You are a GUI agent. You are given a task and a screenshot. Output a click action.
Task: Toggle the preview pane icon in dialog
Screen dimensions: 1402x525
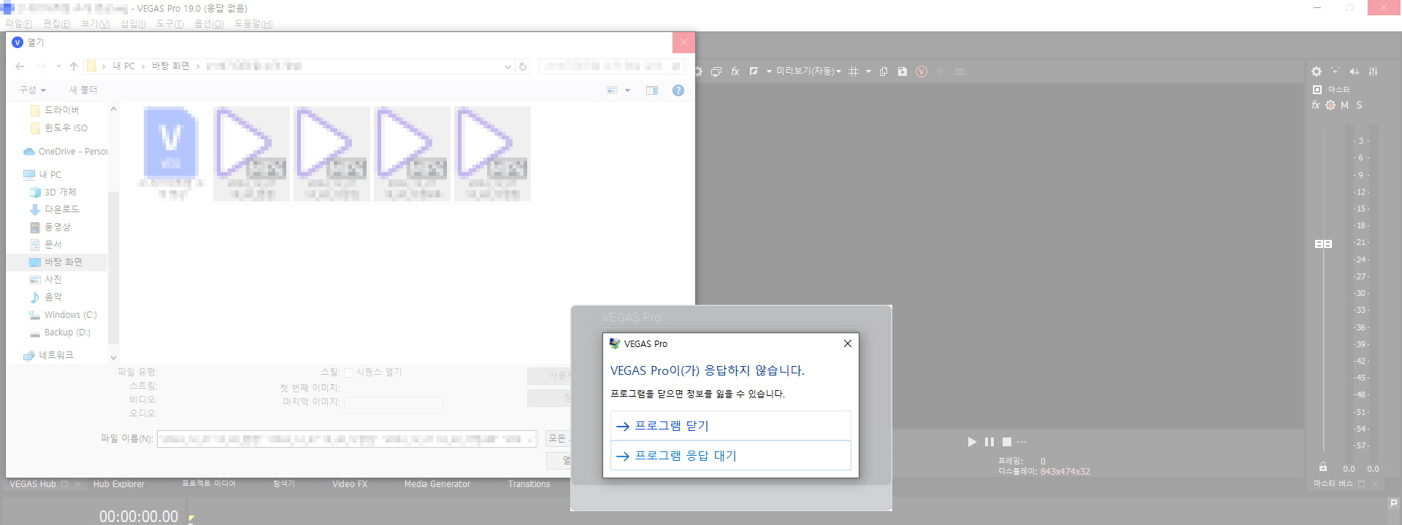point(652,90)
